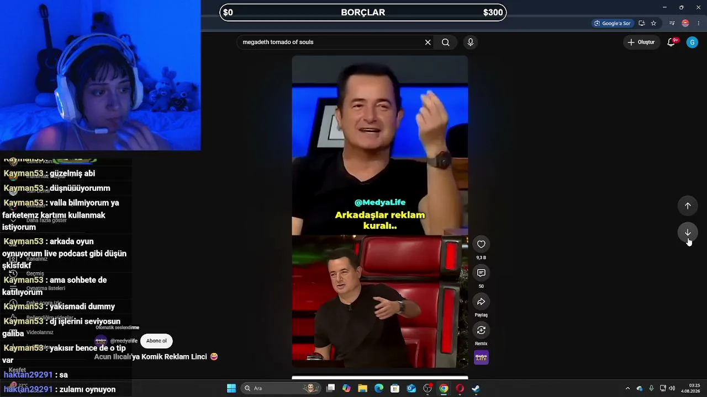This screenshot has height=397, width=707.
Task: Start voice search with the microphone
Action: 471,42
